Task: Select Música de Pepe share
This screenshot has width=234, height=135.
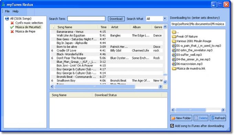Action: pyautogui.click(x=25, y=31)
